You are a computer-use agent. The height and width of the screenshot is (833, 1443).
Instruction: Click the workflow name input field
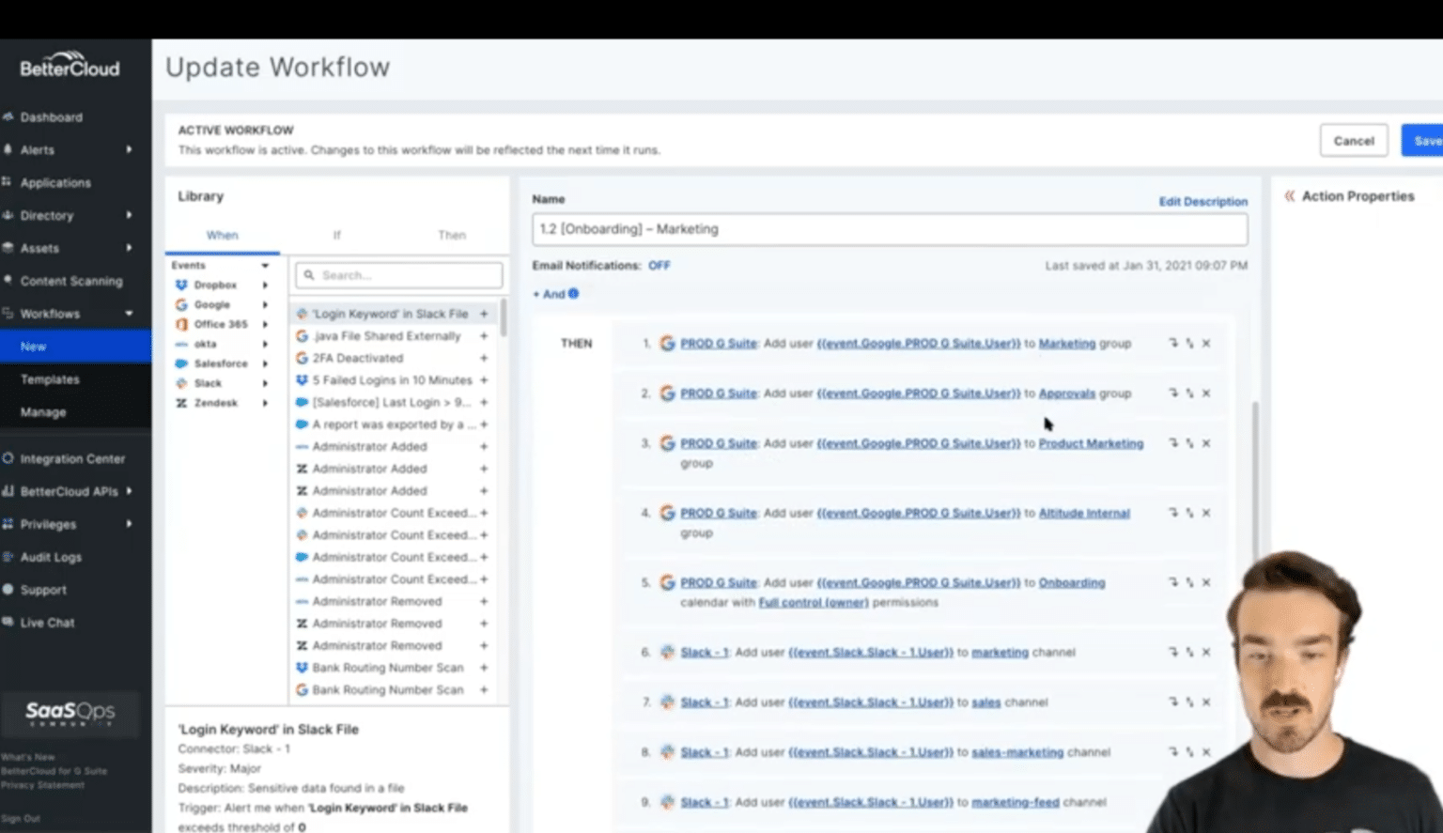(888, 229)
